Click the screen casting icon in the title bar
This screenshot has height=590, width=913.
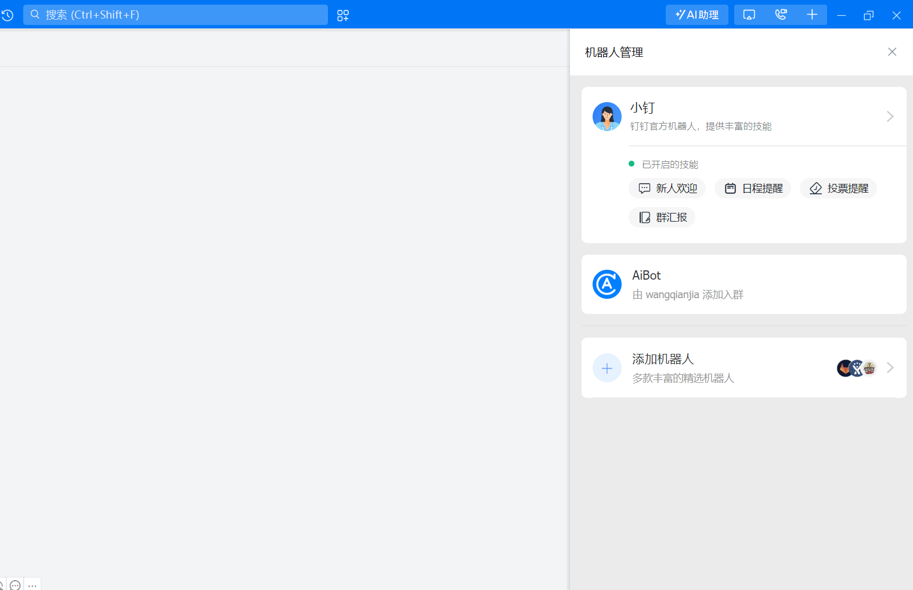(749, 15)
